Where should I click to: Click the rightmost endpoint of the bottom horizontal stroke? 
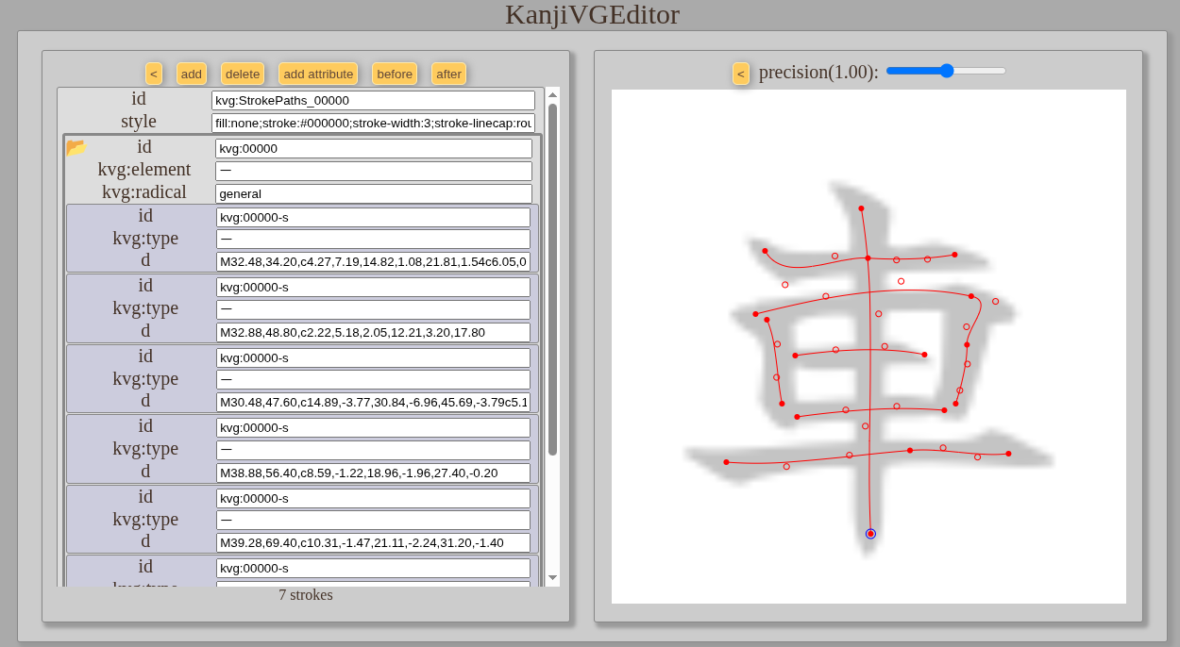point(1008,454)
